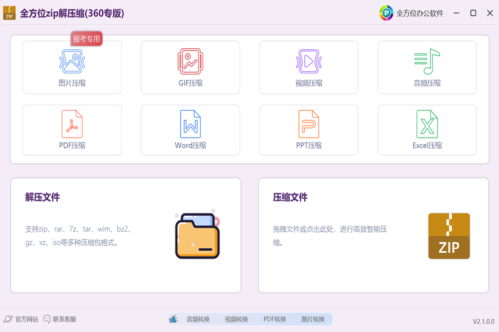Open the 全方位办公软件 logo link
Image resolution: width=499 pixels, height=332 pixels.
point(412,13)
